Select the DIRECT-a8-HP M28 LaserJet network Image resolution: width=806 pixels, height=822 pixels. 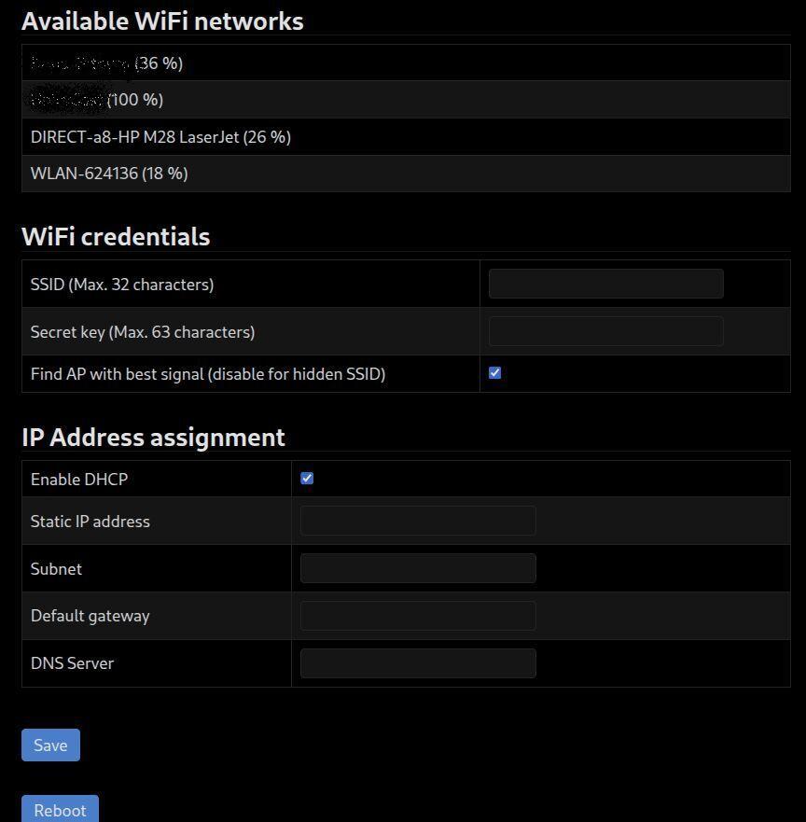pos(160,136)
